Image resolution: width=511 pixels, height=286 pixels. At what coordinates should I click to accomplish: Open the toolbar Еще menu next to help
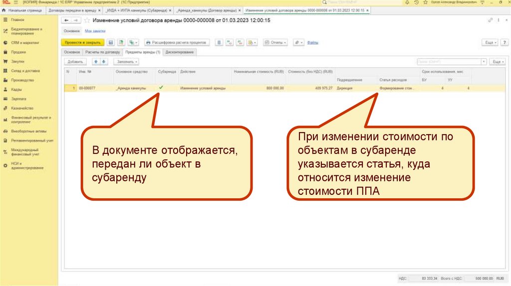pyautogui.click(x=490, y=43)
